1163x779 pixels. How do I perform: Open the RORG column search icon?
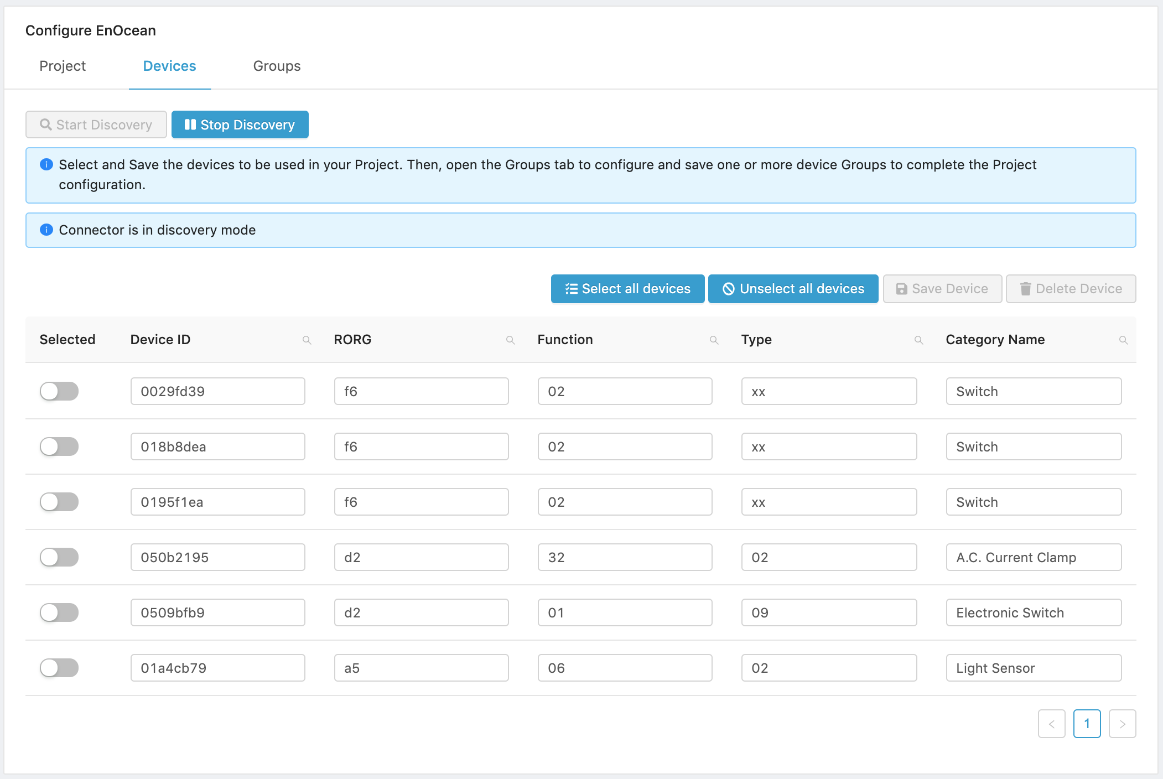click(510, 340)
